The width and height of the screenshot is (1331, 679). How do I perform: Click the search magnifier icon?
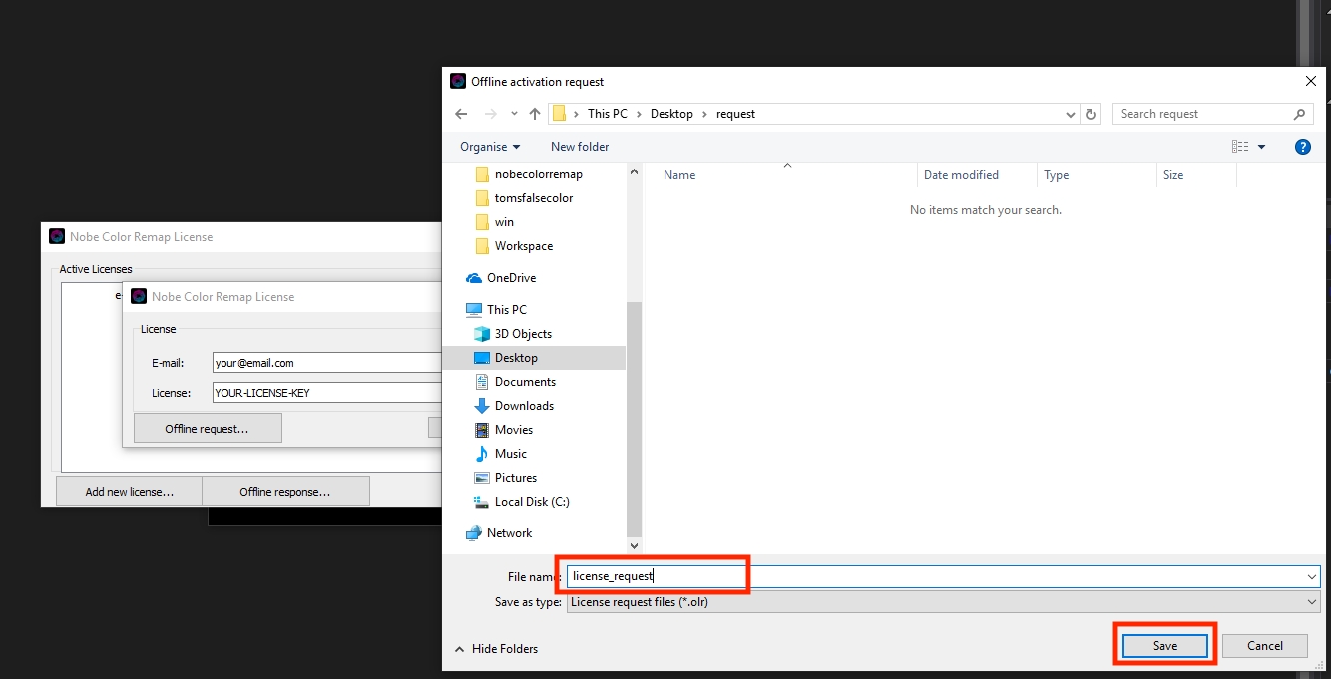pos(1299,114)
